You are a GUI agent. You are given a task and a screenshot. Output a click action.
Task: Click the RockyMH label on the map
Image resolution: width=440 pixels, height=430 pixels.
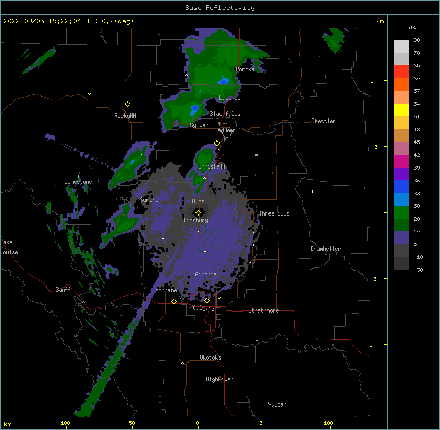(125, 116)
